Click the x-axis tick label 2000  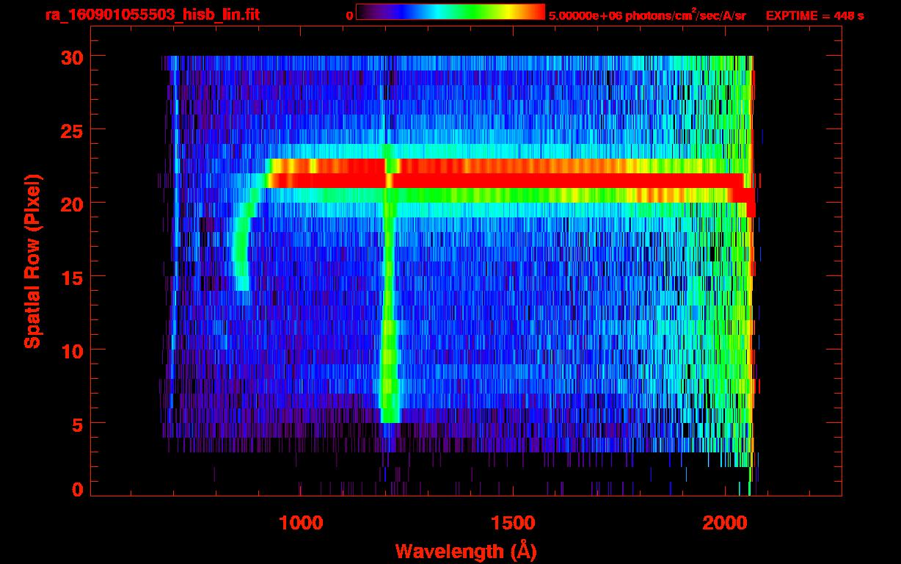[x=725, y=522]
